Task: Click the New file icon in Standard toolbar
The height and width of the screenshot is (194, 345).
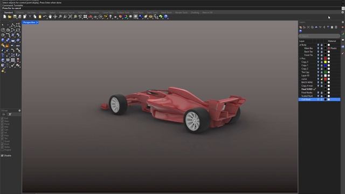Action: [5, 17]
